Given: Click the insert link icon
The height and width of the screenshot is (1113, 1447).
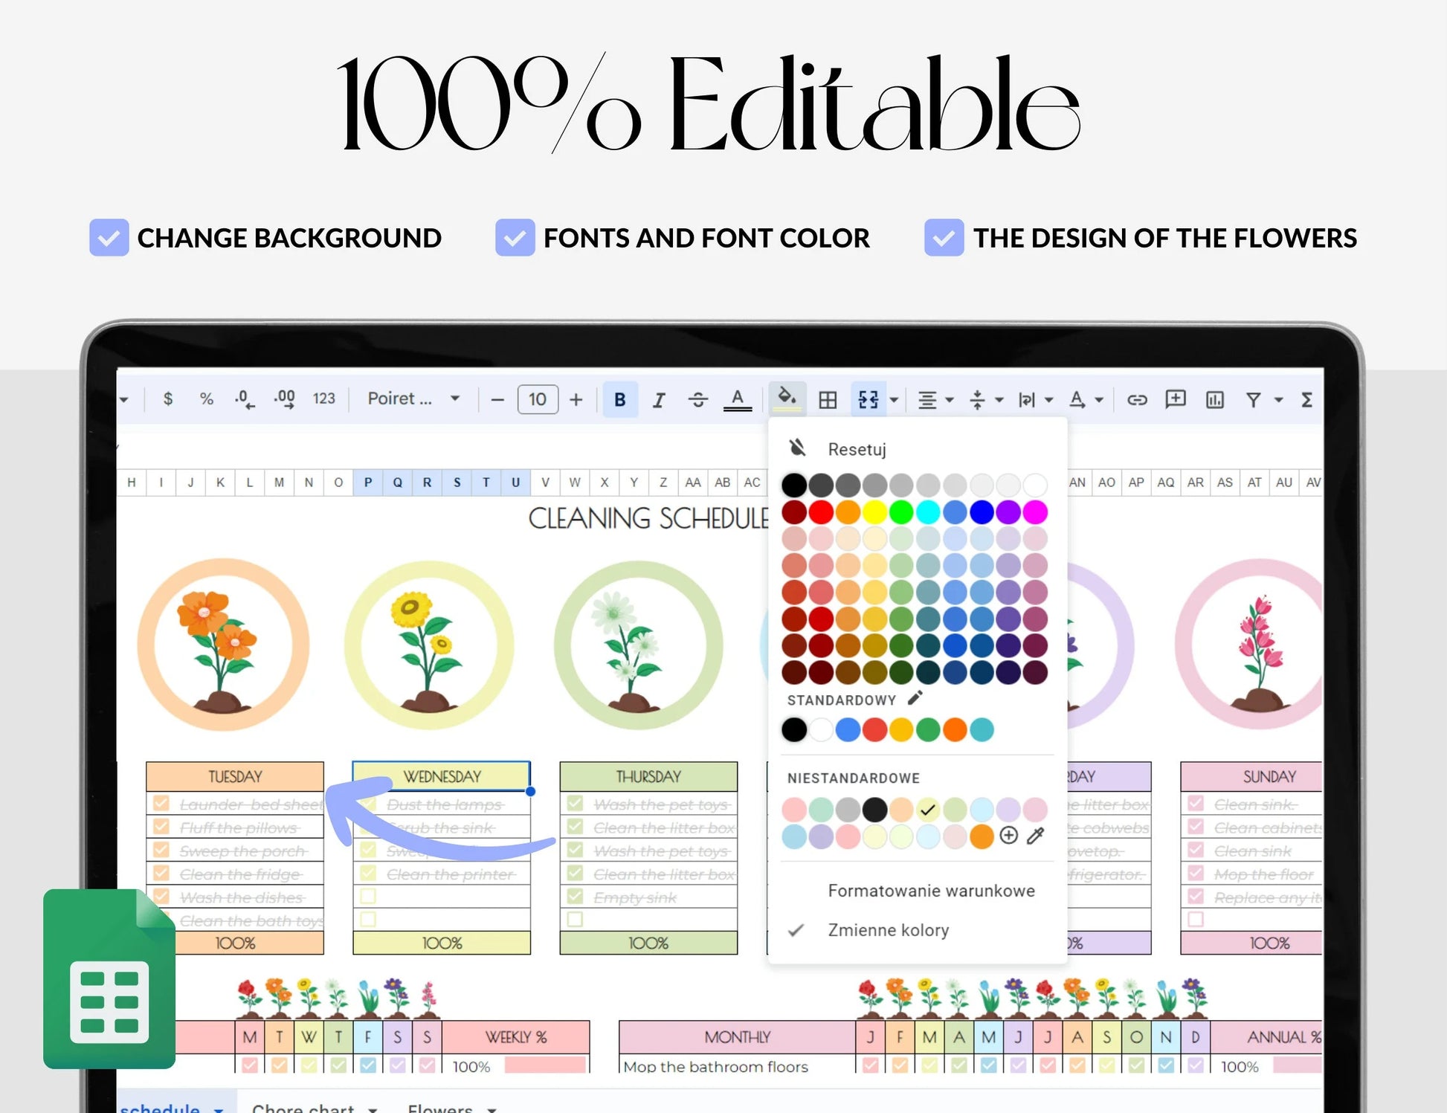Looking at the screenshot, I should click(1136, 400).
